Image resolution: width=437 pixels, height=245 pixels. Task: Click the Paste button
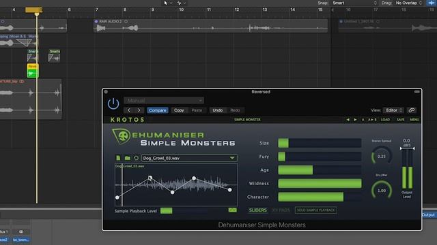(x=197, y=110)
